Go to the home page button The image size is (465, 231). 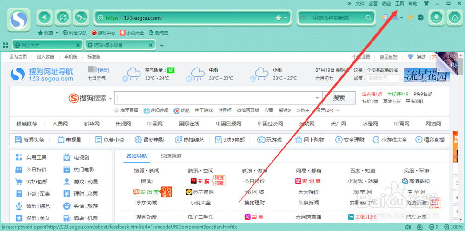point(455,18)
